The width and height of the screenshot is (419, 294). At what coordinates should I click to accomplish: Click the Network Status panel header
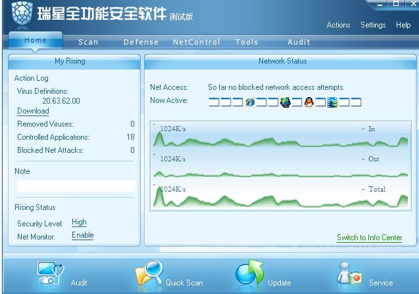click(x=281, y=61)
